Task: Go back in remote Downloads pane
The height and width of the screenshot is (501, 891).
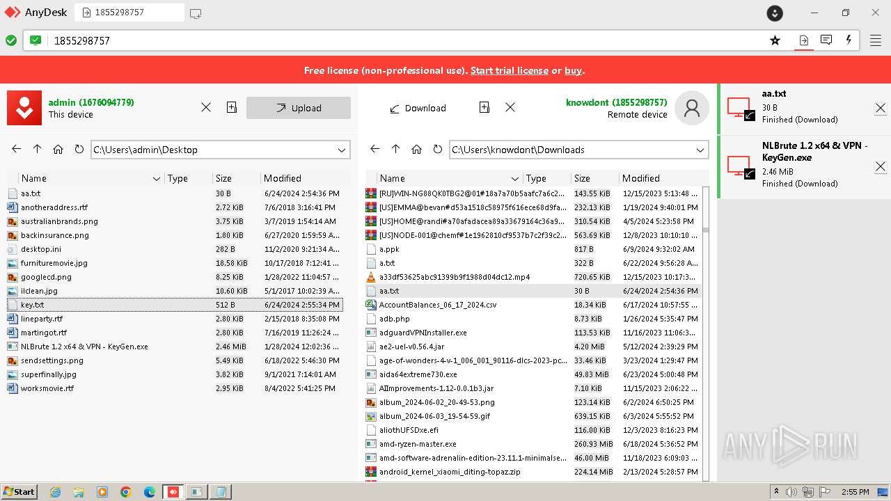Action: pos(374,149)
